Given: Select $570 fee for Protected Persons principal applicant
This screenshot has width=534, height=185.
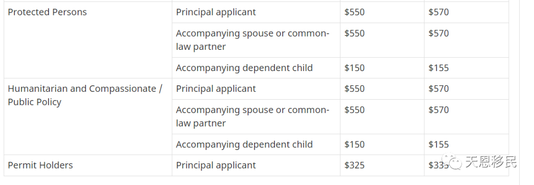Looking at the screenshot, I should pyautogui.click(x=439, y=12).
